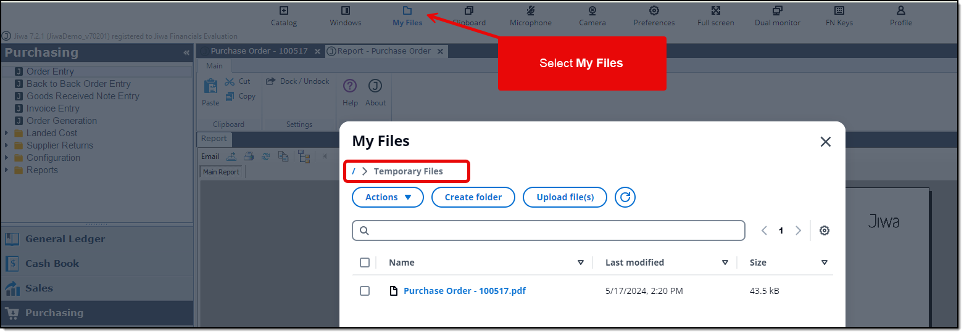The height and width of the screenshot is (334, 964).
Task: Open the Sales module
Action: pos(97,288)
